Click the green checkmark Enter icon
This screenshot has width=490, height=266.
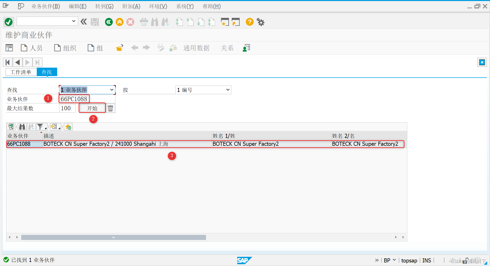point(8,22)
